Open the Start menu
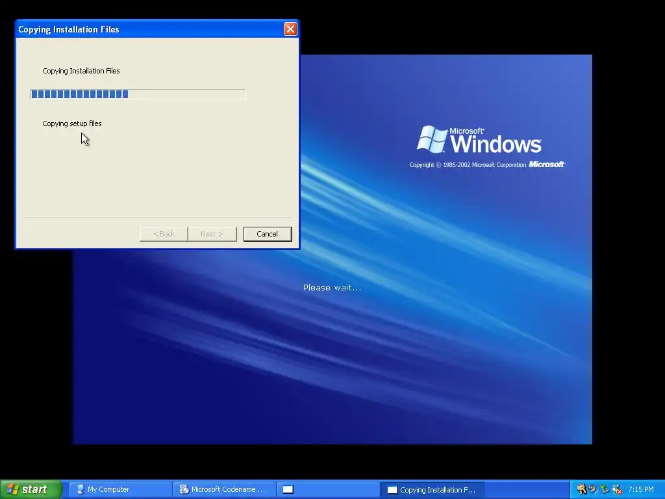The height and width of the screenshot is (499, 665). 31,489
